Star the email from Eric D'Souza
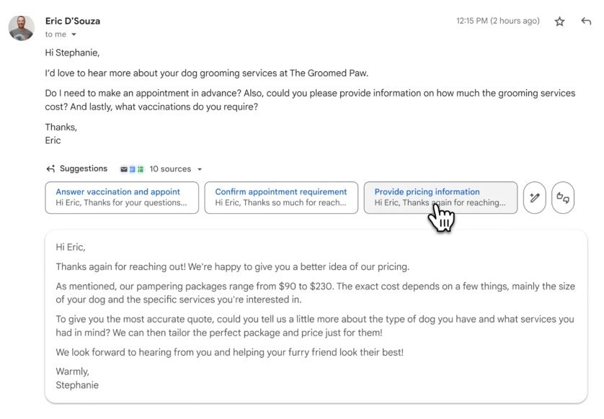604x419 pixels. pos(559,22)
